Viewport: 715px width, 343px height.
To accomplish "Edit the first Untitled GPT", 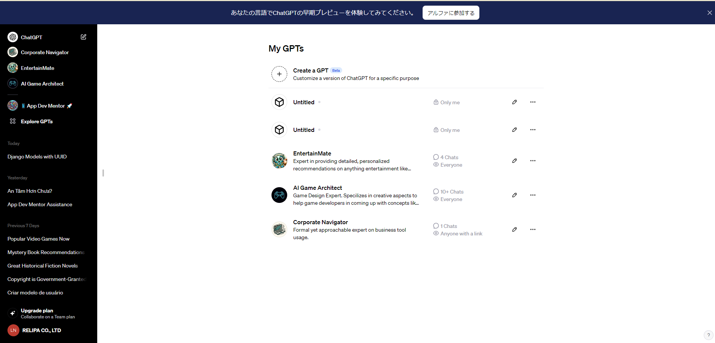I will point(515,102).
